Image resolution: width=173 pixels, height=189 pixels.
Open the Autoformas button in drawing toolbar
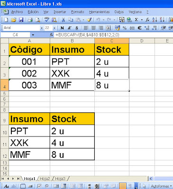click(161, 186)
